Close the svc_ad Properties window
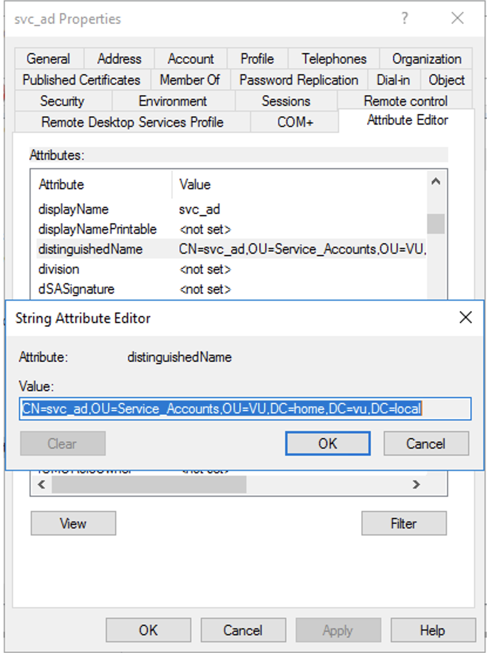The width and height of the screenshot is (488, 653). click(457, 19)
